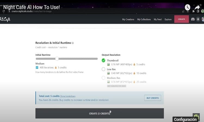The height and width of the screenshot is (122, 204).
Task: Open the Discord icon in header
Action: point(193,19)
